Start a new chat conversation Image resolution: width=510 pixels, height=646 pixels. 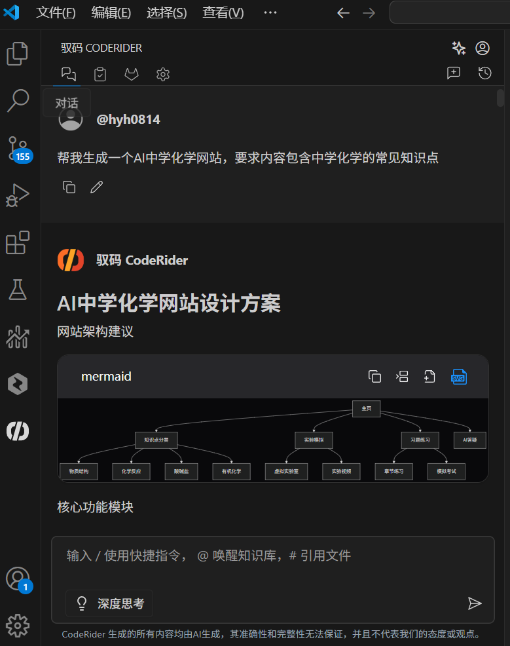(x=454, y=73)
